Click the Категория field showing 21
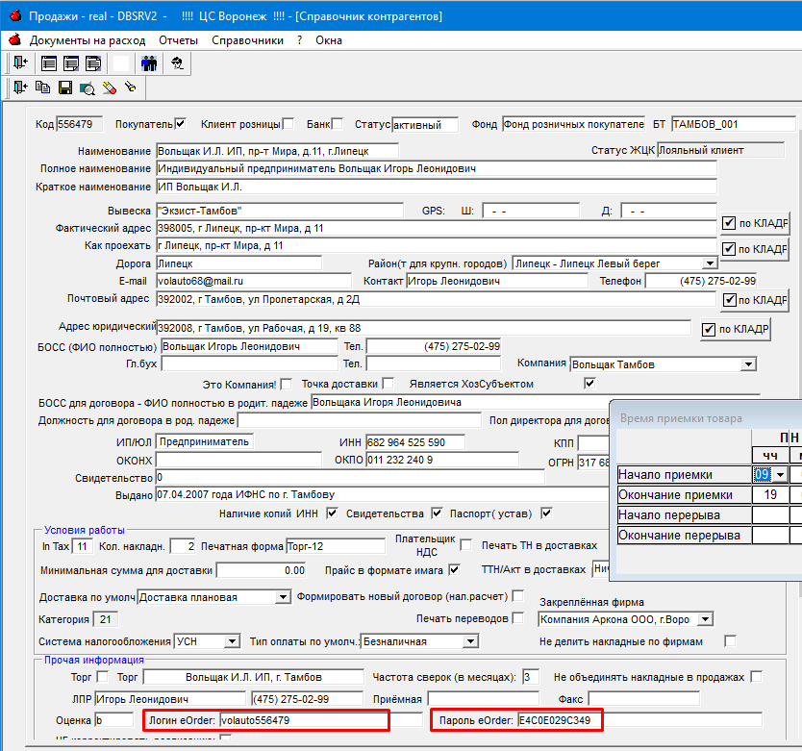The image size is (802, 751). [x=106, y=619]
